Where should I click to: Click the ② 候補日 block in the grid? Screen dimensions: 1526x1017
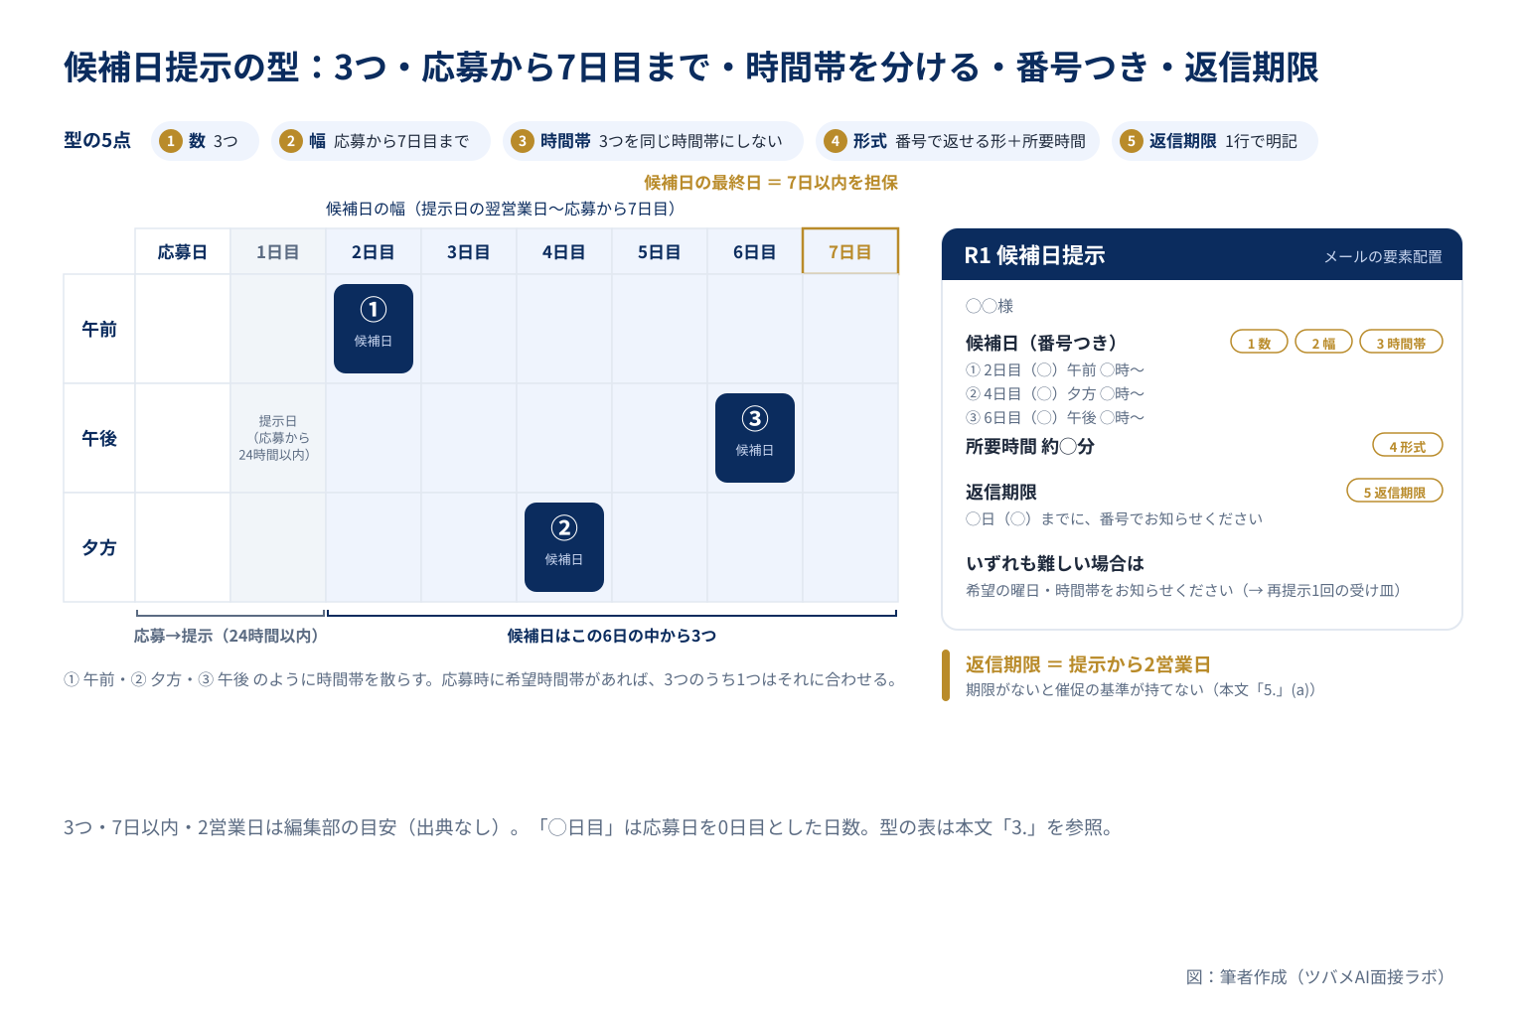pos(564,547)
